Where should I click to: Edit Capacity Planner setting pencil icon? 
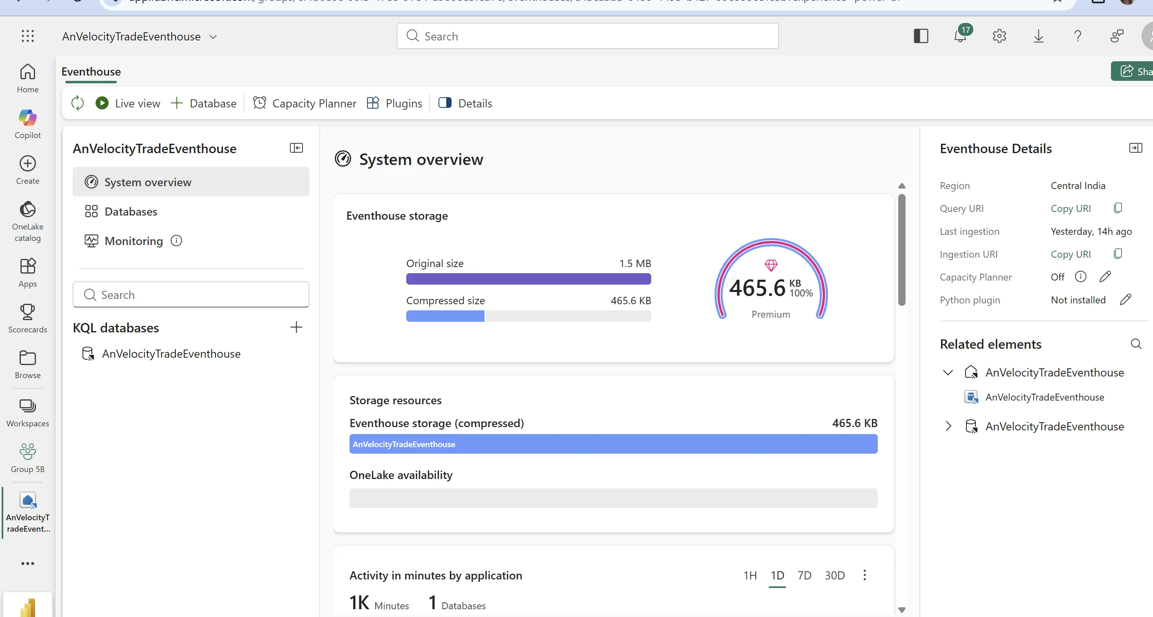1105,277
